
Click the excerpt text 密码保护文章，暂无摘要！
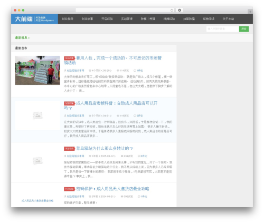coord(81,203)
